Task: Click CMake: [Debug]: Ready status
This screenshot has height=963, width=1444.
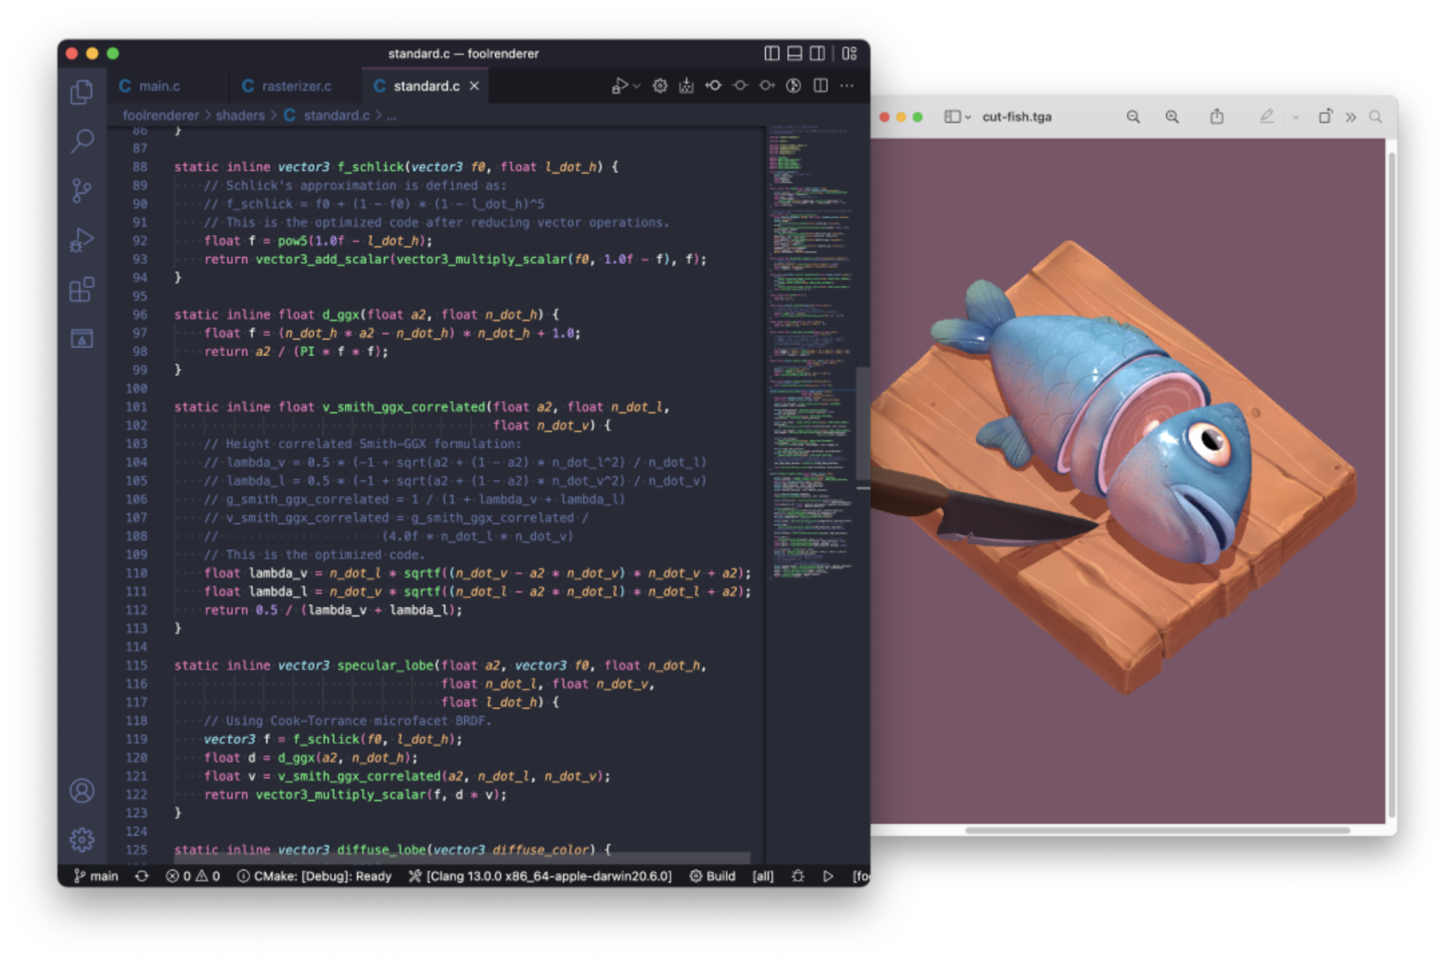Action: pyautogui.click(x=314, y=876)
